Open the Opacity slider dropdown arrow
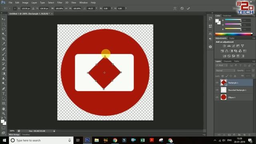This screenshot has width=256, height=144. click(253, 71)
